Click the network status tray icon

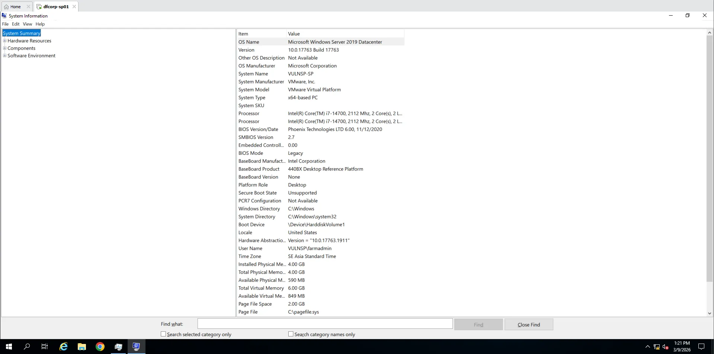[657, 347]
